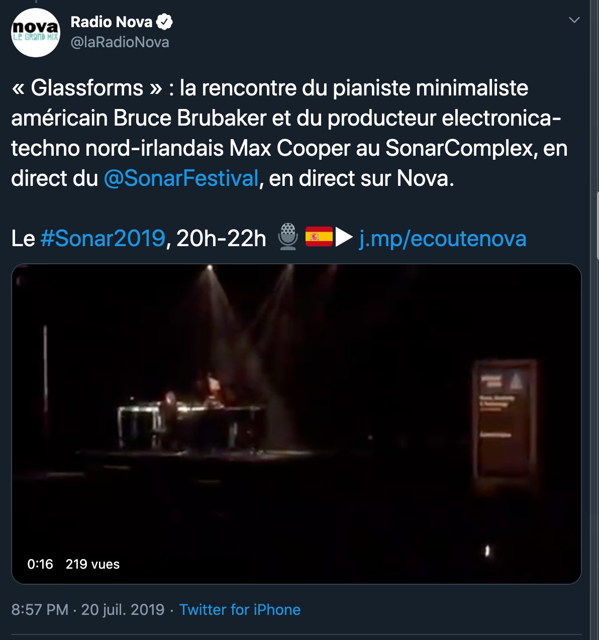Click the Spanish flag emoji

[x=319, y=237]
